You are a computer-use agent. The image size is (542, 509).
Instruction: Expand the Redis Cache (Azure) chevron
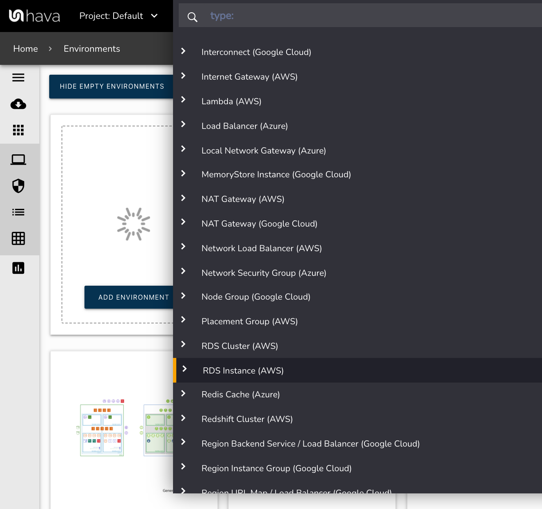coord(183,394)
